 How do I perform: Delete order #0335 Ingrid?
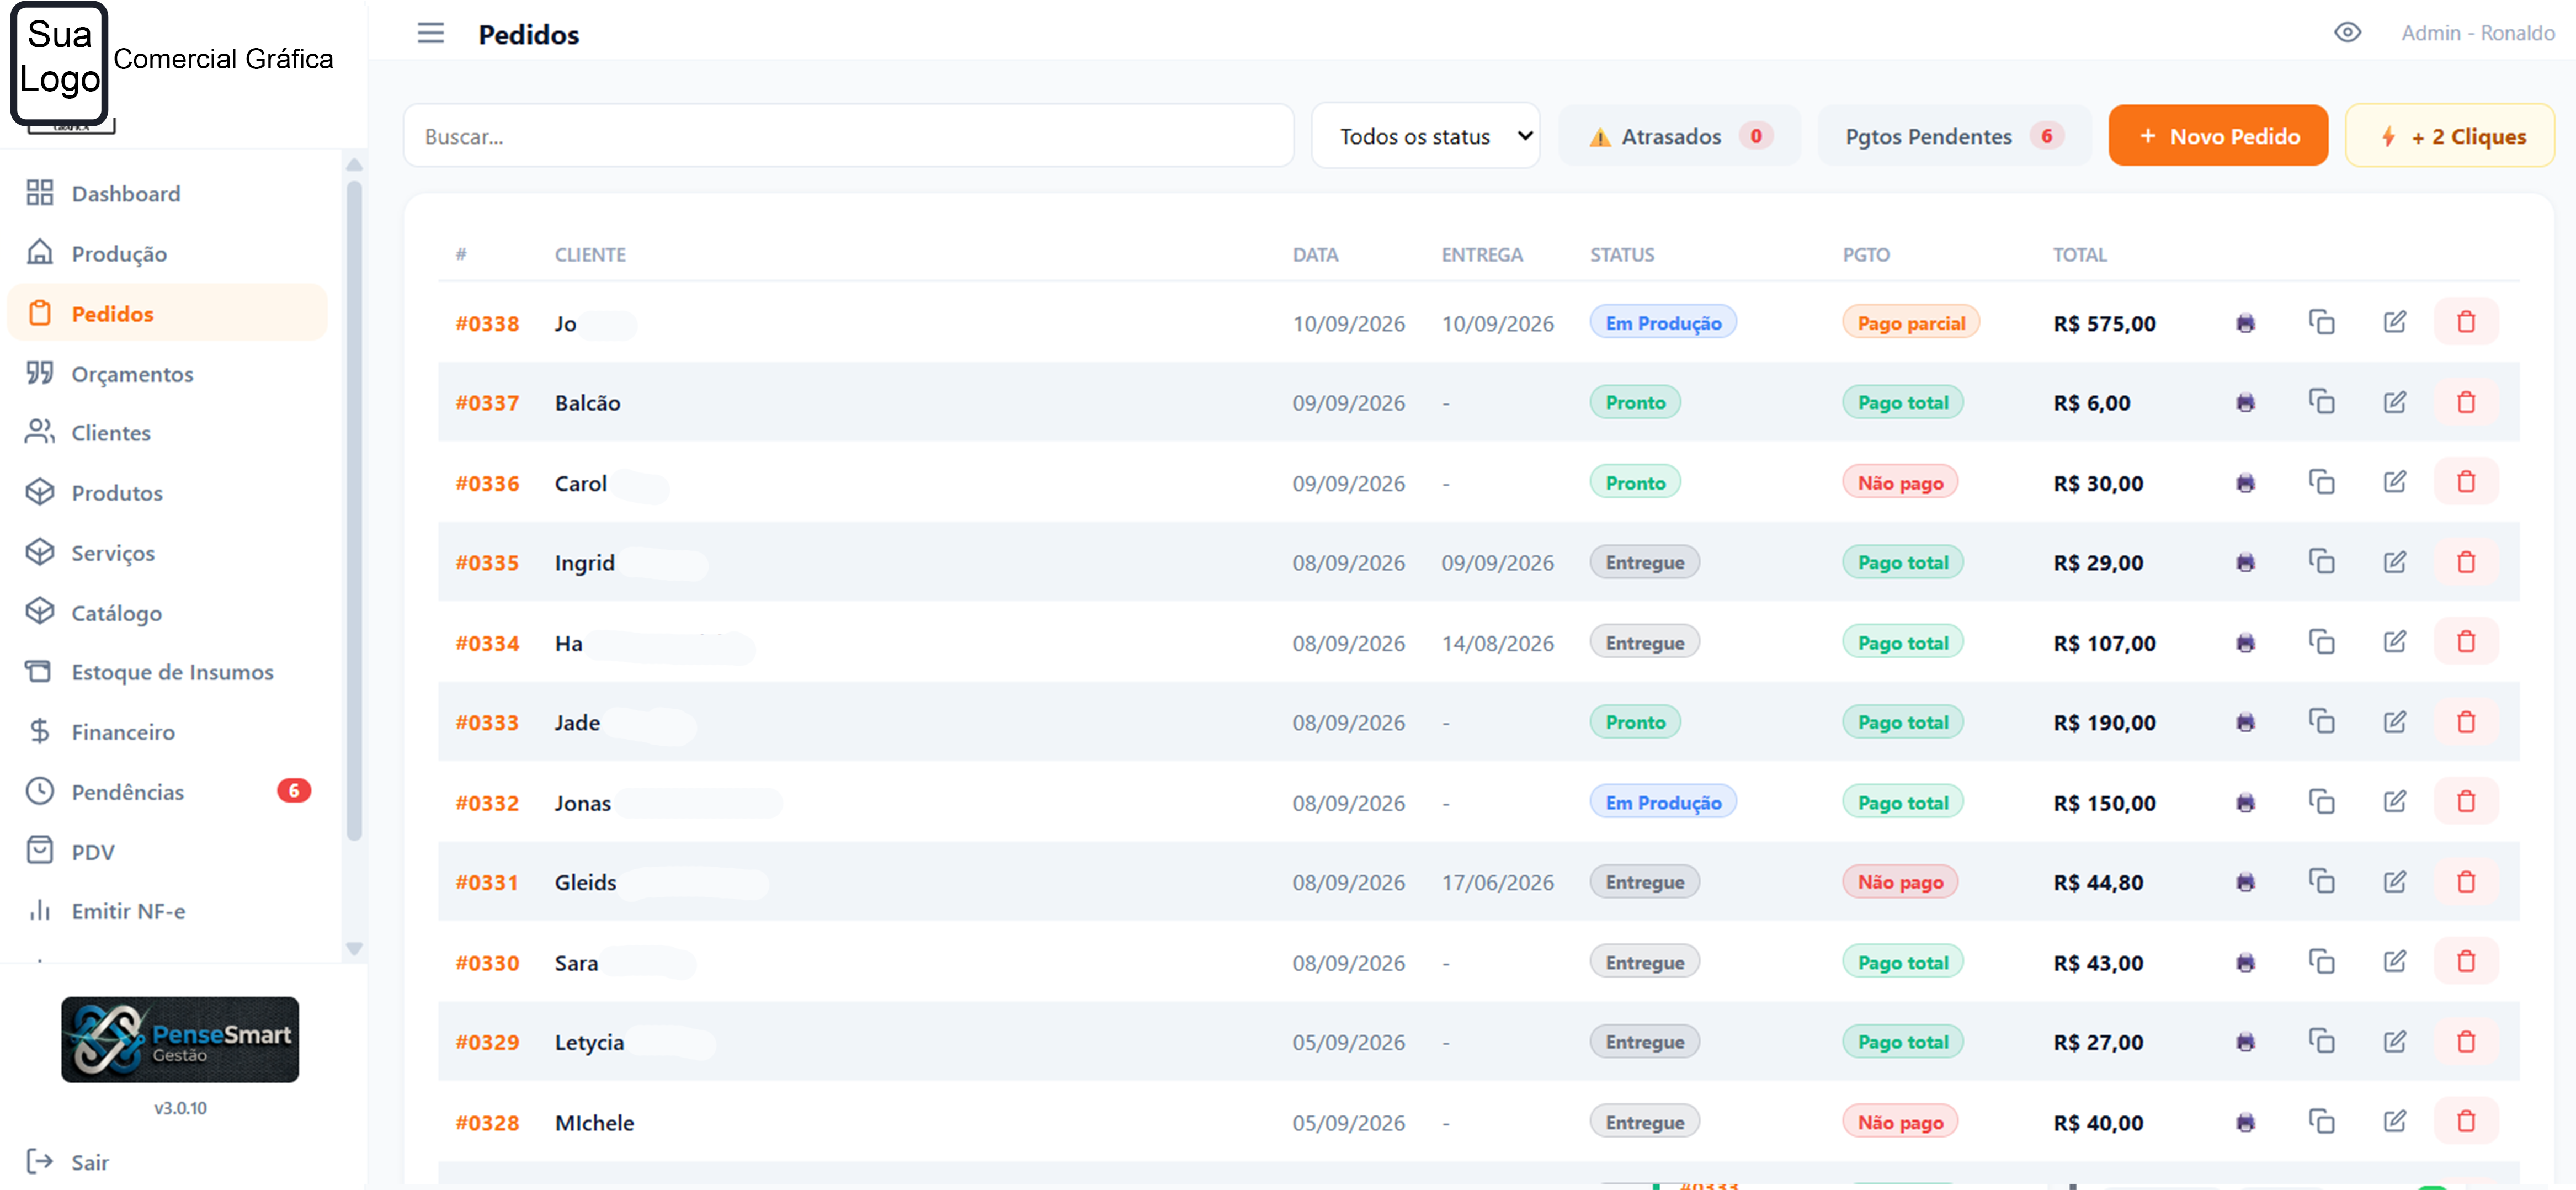point(2466,562)
